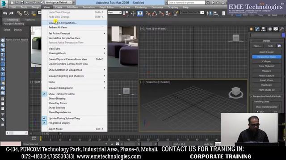Click the Open File folder icon
This screenshot has width=286, height=160.
(17, 3)
